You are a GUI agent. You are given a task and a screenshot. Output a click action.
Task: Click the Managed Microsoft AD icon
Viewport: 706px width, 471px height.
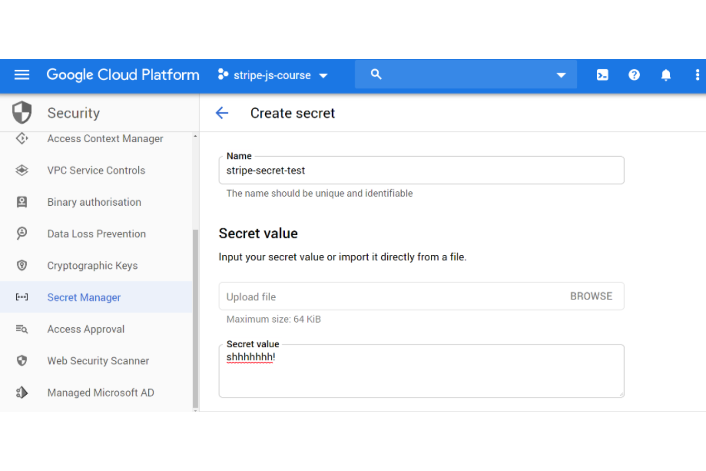[x=22, y=392]
